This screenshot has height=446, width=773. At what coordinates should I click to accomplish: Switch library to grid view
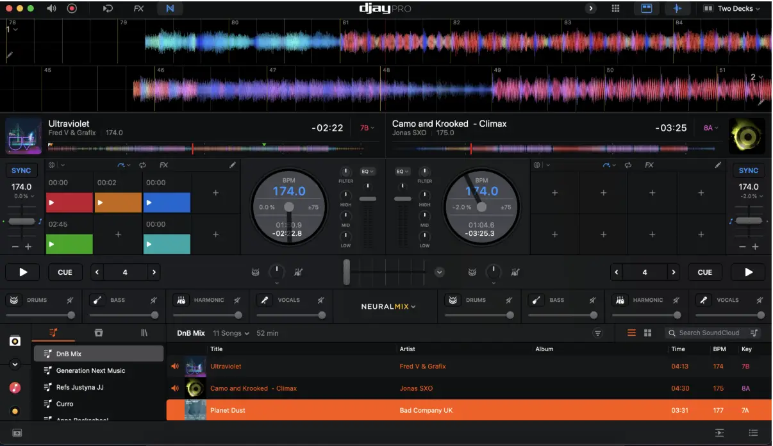pos(647,333)
